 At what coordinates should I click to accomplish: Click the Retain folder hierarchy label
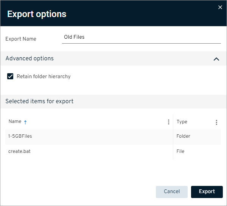[44, 77]
